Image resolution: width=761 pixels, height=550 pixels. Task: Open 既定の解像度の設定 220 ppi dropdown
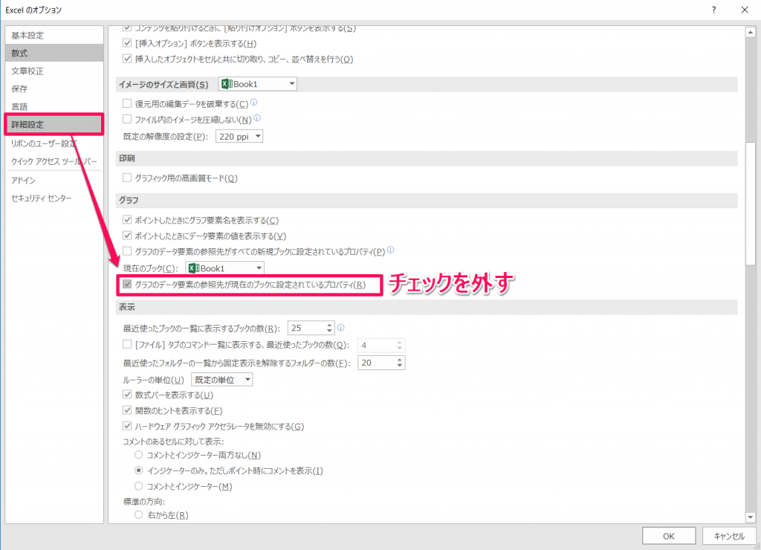(x=257, y=136)
